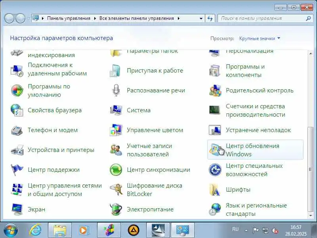Open the network and sharing center icon
The height and width of the screenshot is (238, 317).
17,190
